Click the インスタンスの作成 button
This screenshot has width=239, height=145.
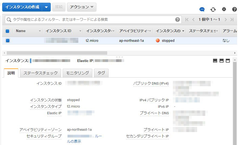tap(22, 7)
